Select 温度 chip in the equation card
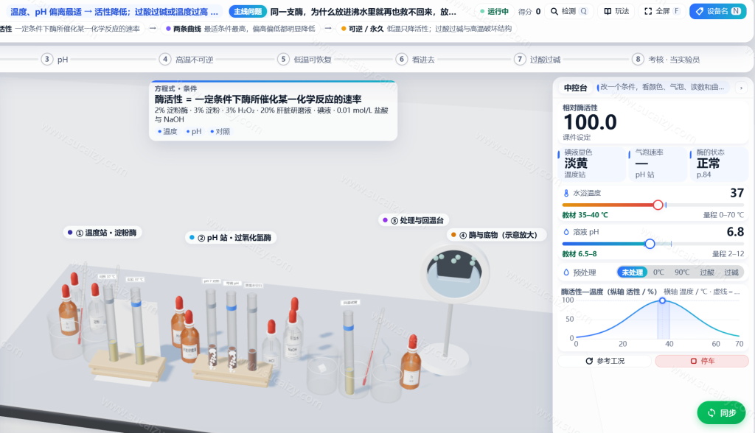The width and height of the screenshot is (755, 433). [167, 131]
